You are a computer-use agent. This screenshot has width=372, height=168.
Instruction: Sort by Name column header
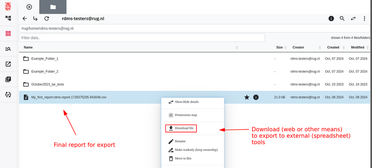coord(28,47)
